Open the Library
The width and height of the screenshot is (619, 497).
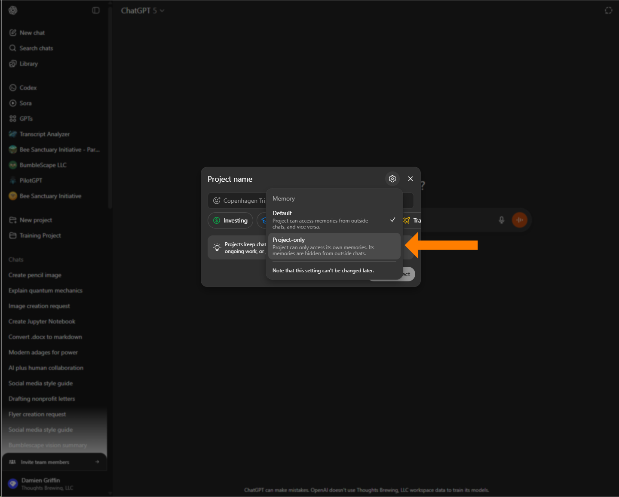28,63
